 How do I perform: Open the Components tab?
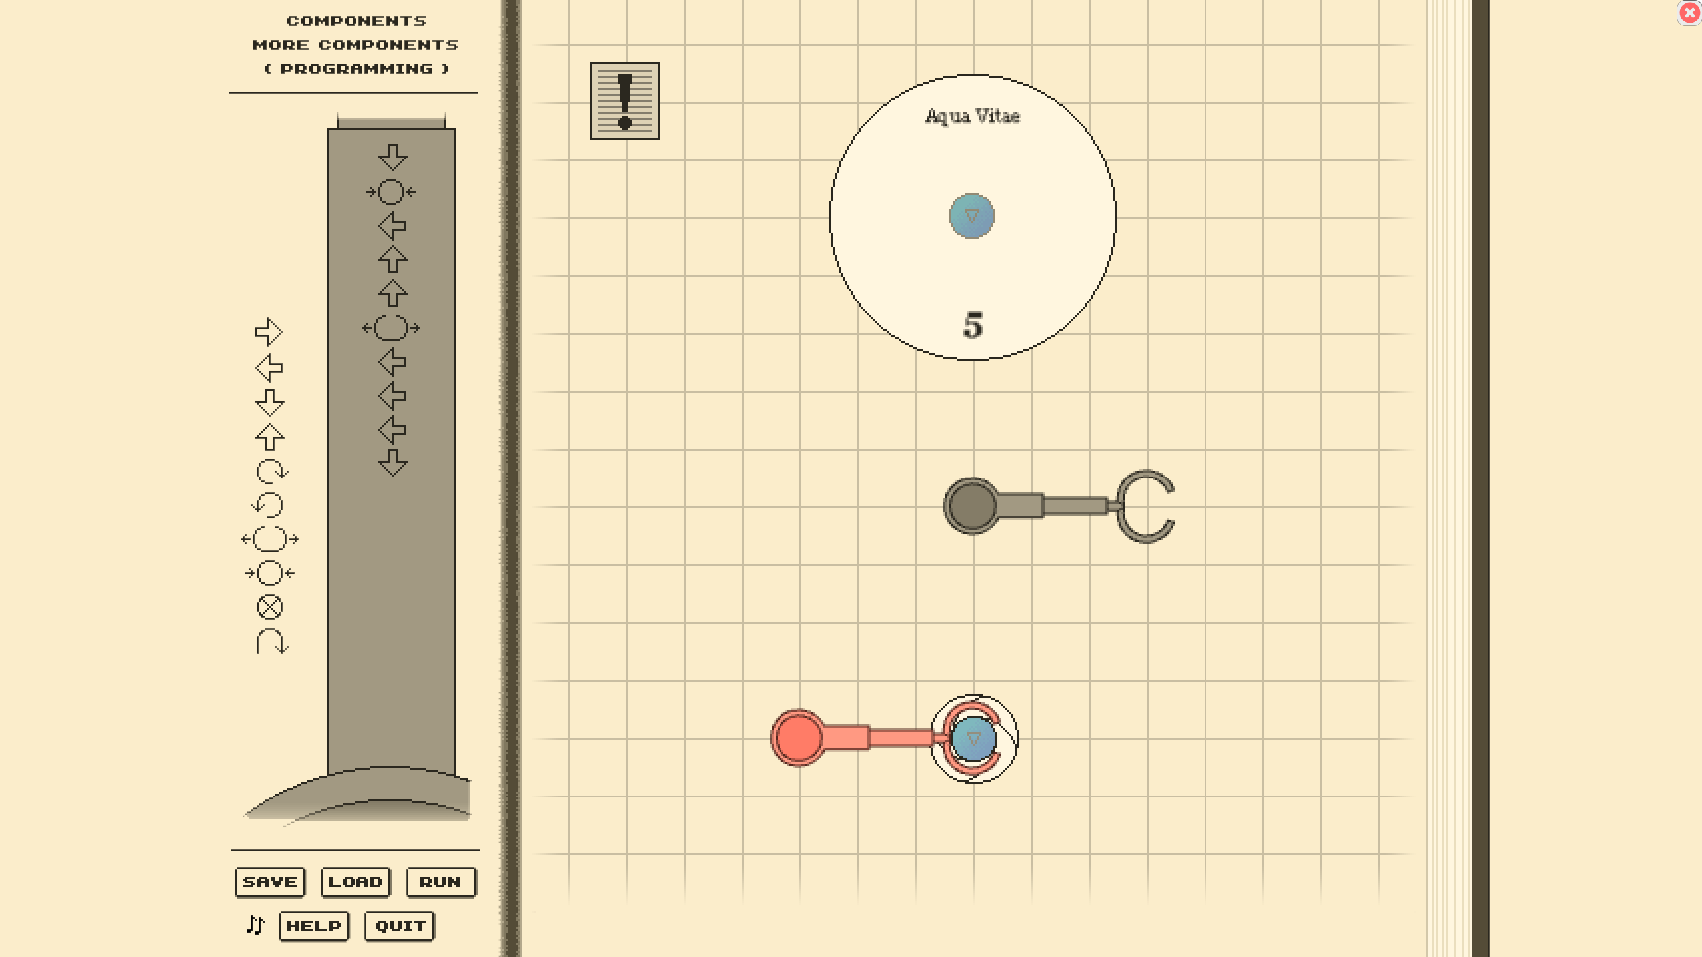click(x=356, y=21)
